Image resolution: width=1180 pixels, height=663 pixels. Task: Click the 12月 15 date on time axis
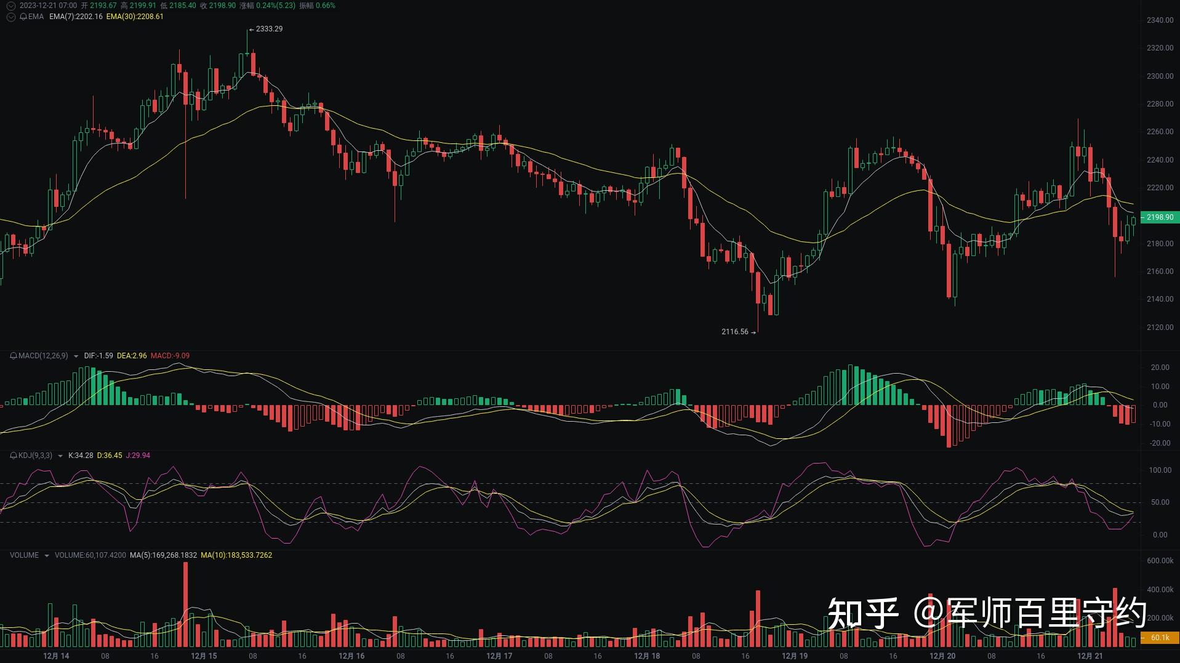(204, 656)
